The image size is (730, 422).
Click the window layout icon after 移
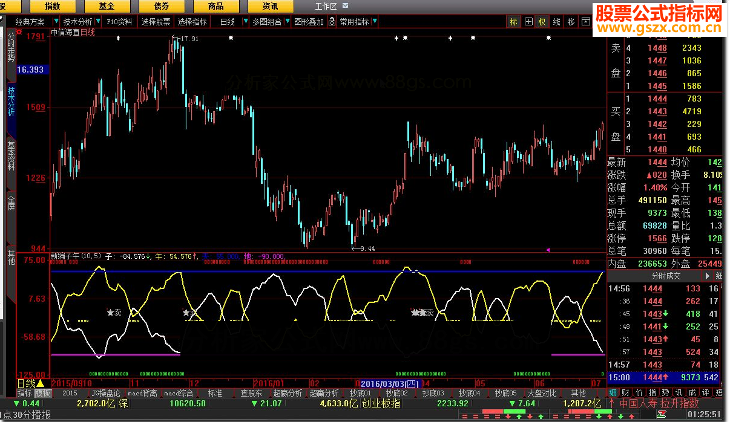click(585, 22)
